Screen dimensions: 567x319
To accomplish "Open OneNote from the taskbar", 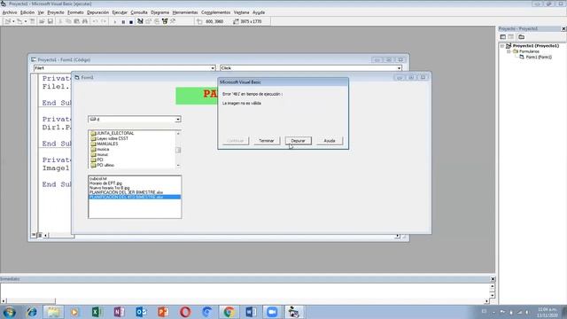I will pyautogui.click(x=119, y=312).
